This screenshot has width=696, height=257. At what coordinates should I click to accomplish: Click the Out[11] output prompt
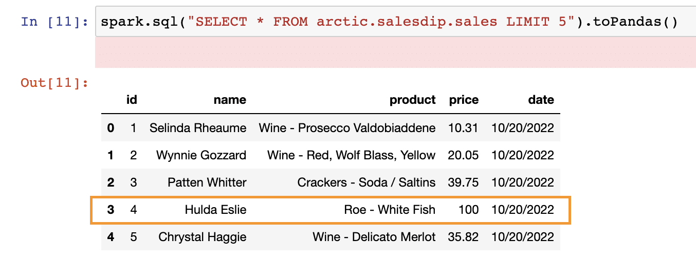click(54, 82)
